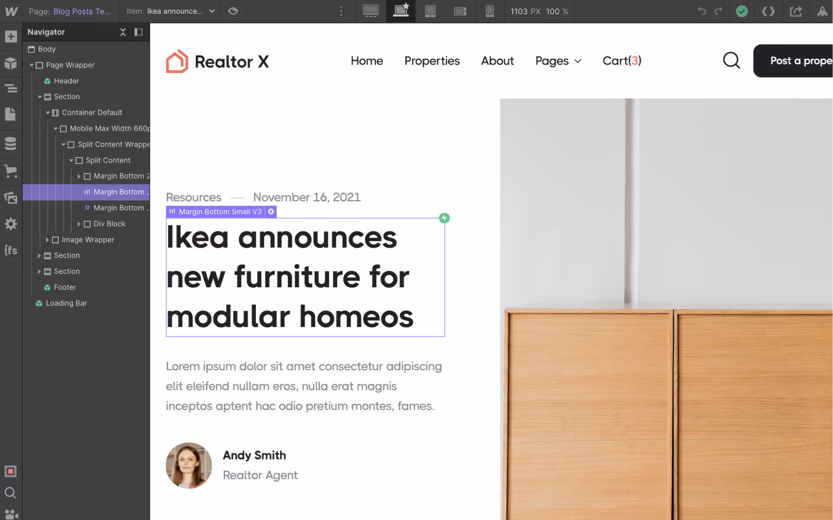This screenshot has width=833, height=520.
Task: Click Andy Smith's avatar photo
Action: point(189,465)
